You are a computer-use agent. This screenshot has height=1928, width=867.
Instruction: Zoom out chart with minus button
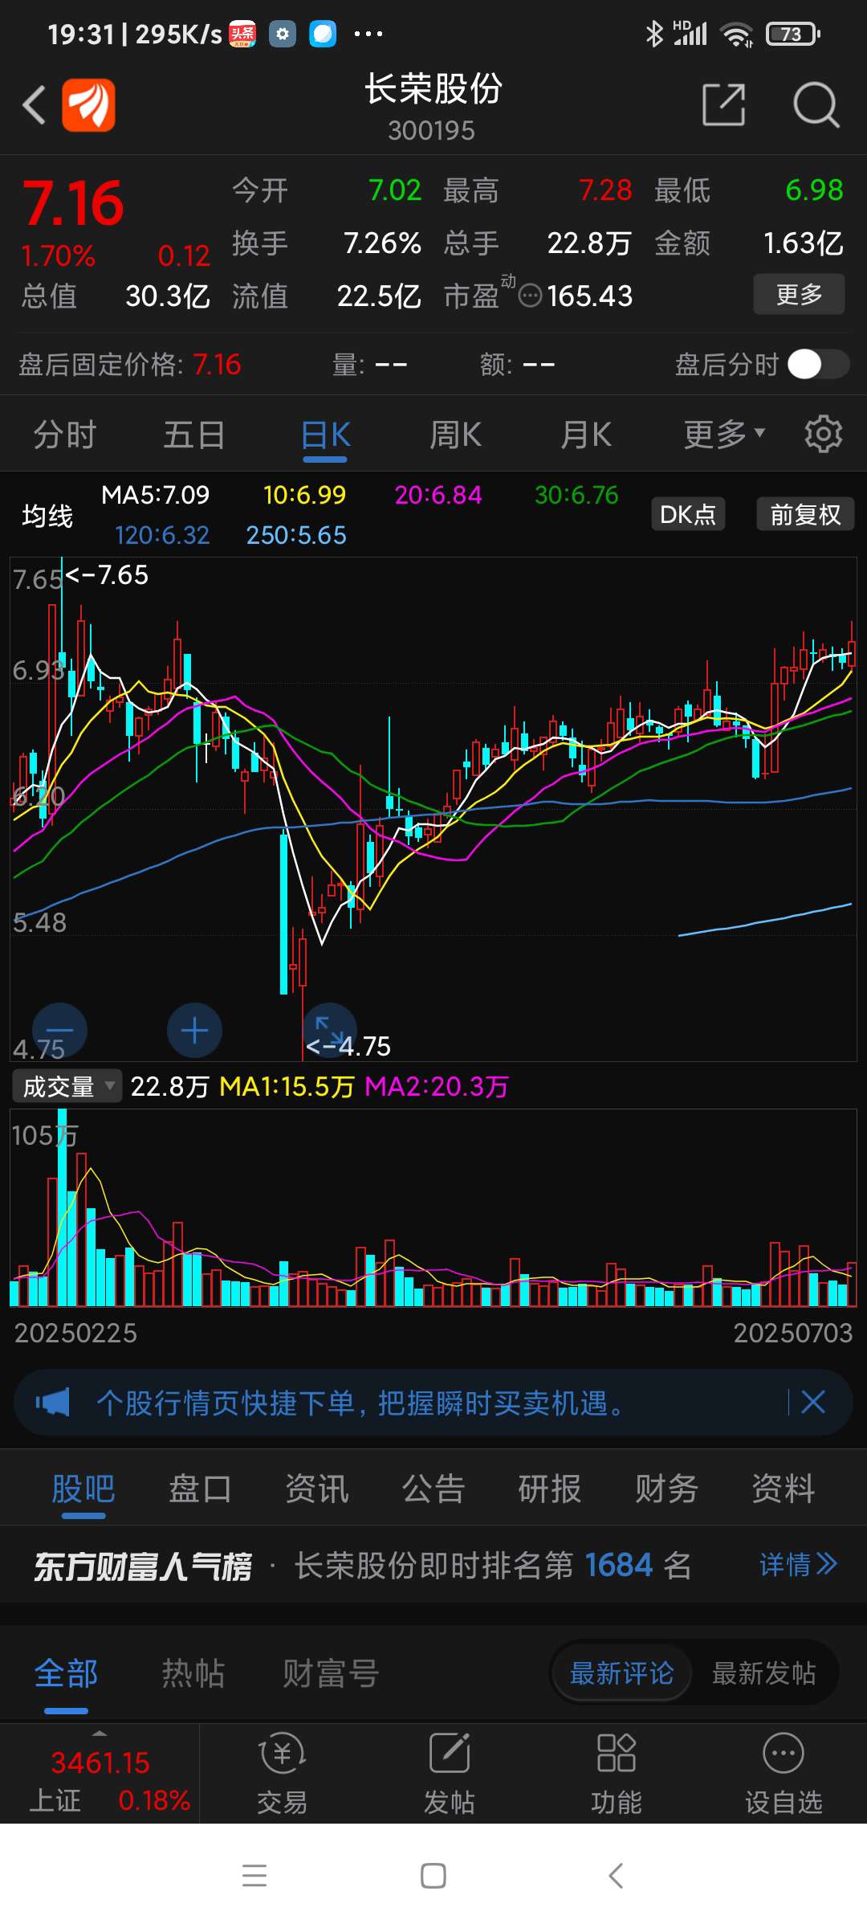(59, 1030)
